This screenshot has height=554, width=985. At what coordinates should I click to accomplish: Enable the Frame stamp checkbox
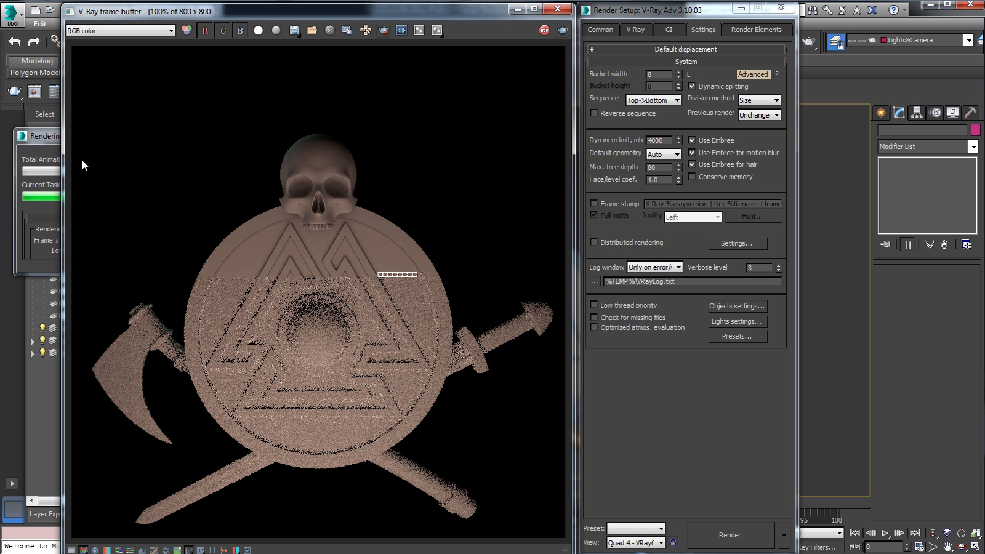click(594, 204)
